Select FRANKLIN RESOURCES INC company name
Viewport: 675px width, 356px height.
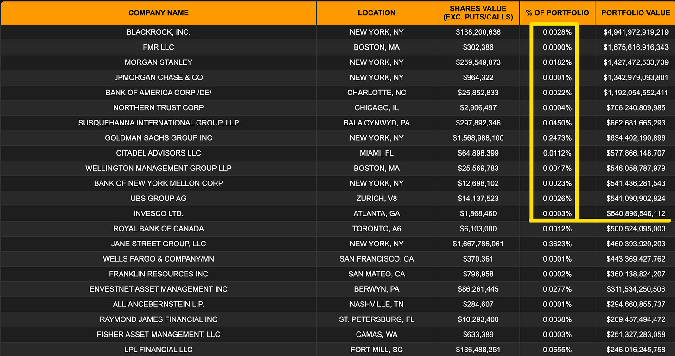[x=159, y=274]
